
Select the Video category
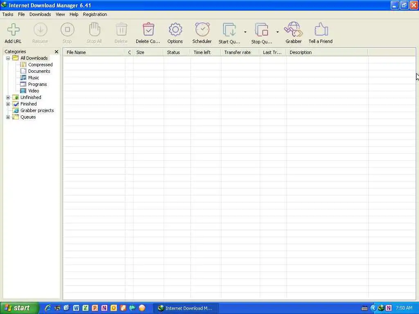[x=34, y=91]
